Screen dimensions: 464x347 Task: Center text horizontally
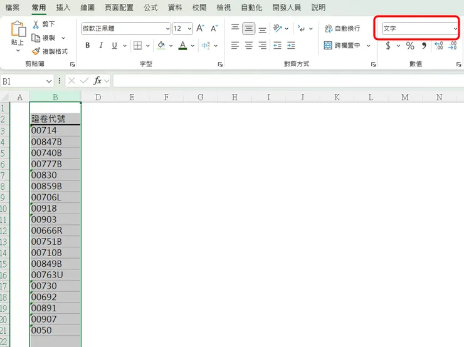click(x=249, y=46)
